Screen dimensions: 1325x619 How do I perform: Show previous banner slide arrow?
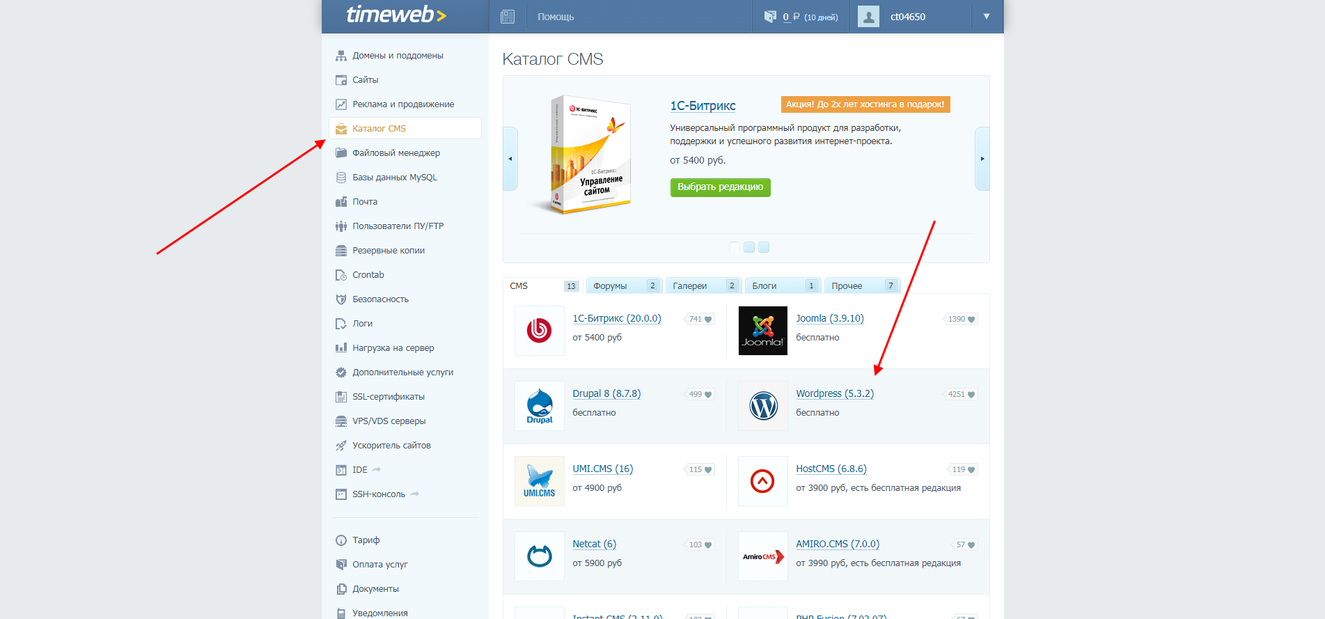[x=510, y=159]
